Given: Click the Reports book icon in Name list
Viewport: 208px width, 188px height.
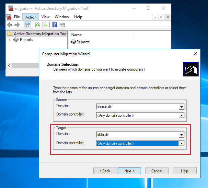Looking at the screenshot, I should click(73, 42).
